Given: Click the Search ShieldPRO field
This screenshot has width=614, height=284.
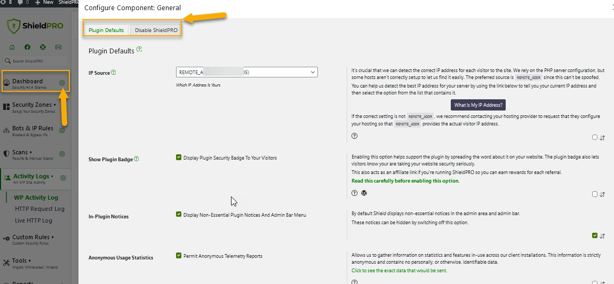Looking at the screenshot, I should [x=35, y=61].
